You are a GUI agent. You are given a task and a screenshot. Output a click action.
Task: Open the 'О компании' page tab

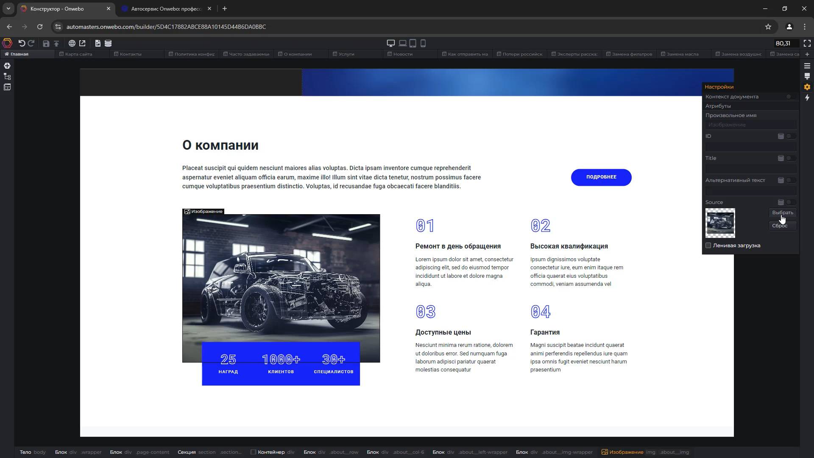click(297, 54)
